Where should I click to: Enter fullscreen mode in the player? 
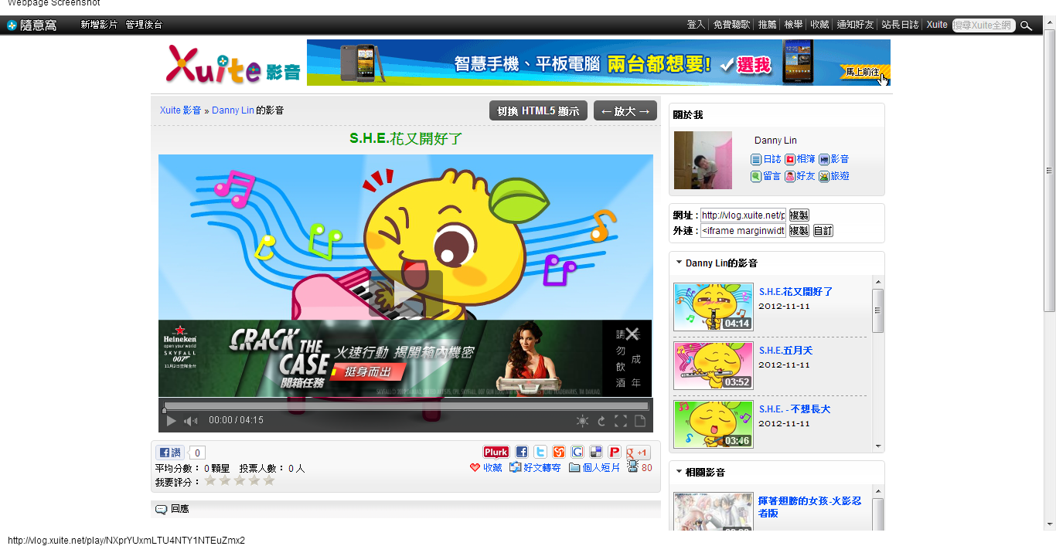point(621,421)
